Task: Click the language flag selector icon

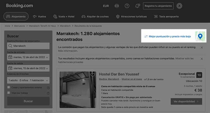Action: 117,6
